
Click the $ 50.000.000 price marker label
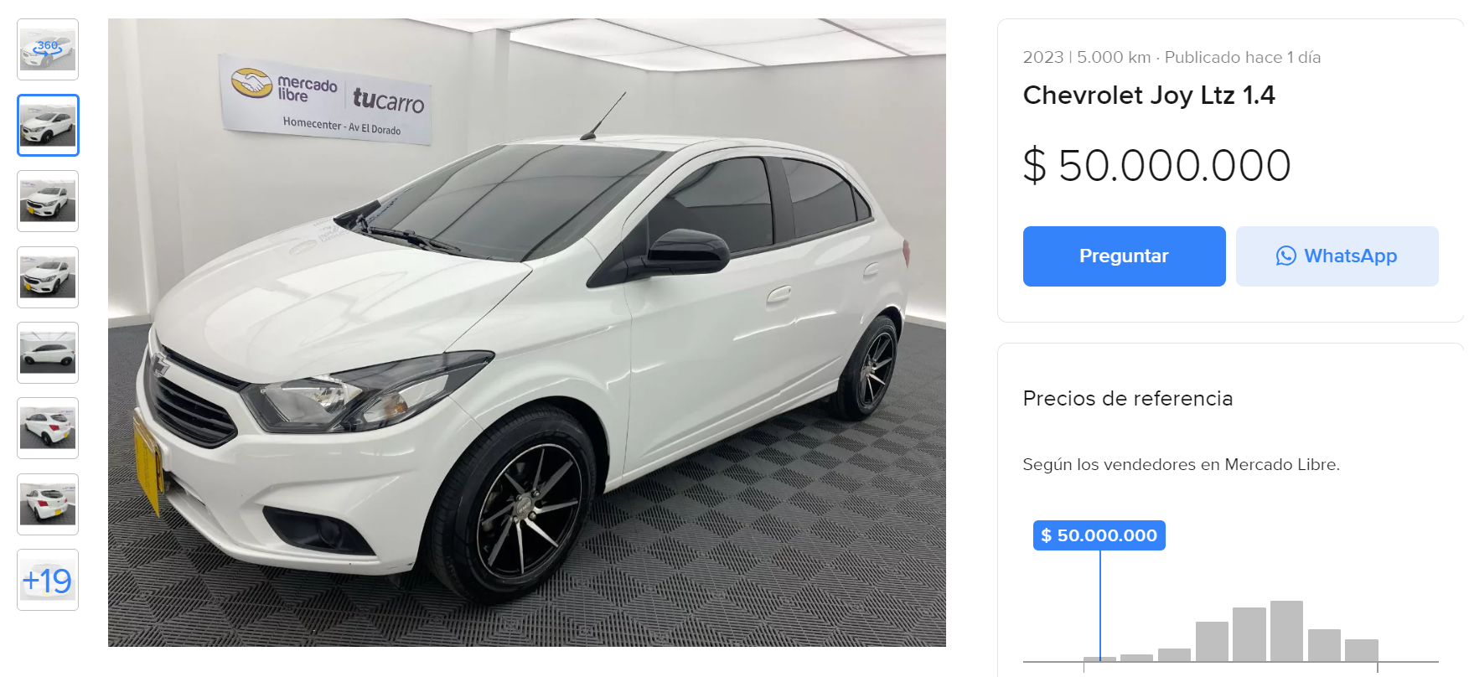click(x=1099, y=535)
